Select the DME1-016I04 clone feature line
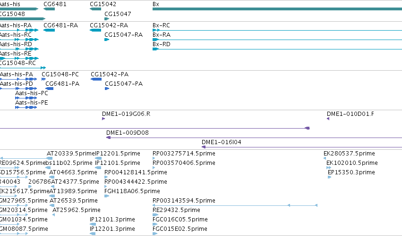The height and width of the screenshot is (236, 402). pos(302,147)
